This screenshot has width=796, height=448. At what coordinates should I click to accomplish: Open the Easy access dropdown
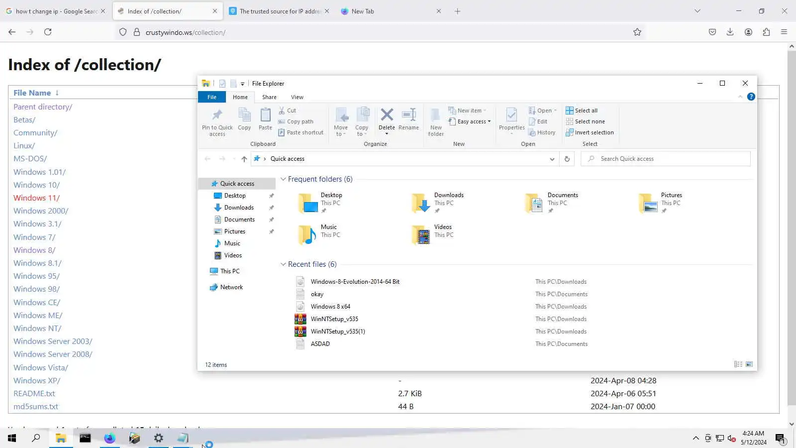469,121
